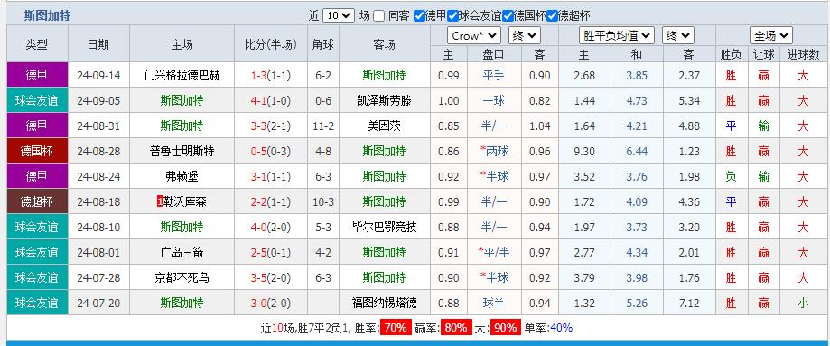Click the 70% win rate badge
830x346 pixels.
click(x=396, y=328)
